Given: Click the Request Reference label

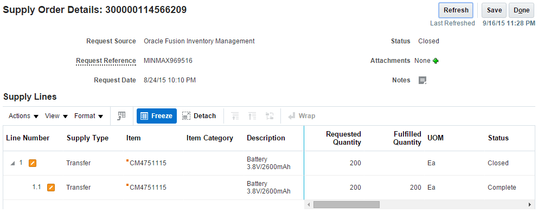Looking at the screenshot, I should (106, 61).
